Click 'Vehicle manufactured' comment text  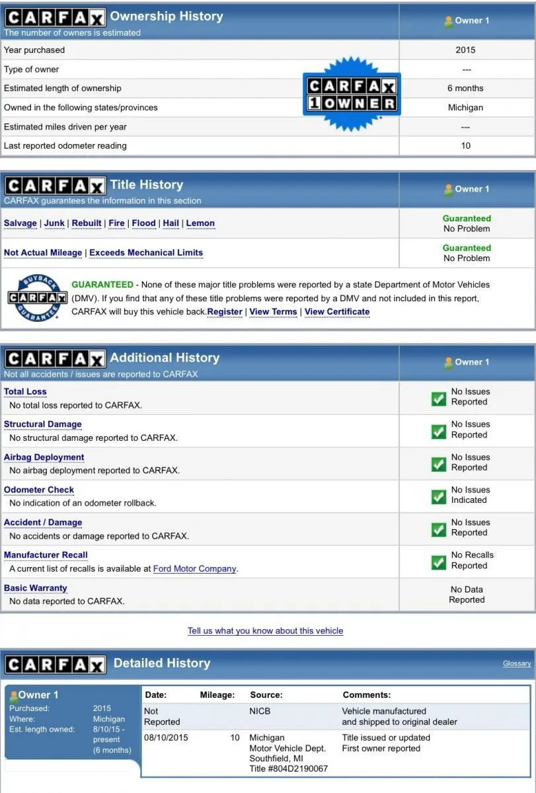tap(385, 712)
